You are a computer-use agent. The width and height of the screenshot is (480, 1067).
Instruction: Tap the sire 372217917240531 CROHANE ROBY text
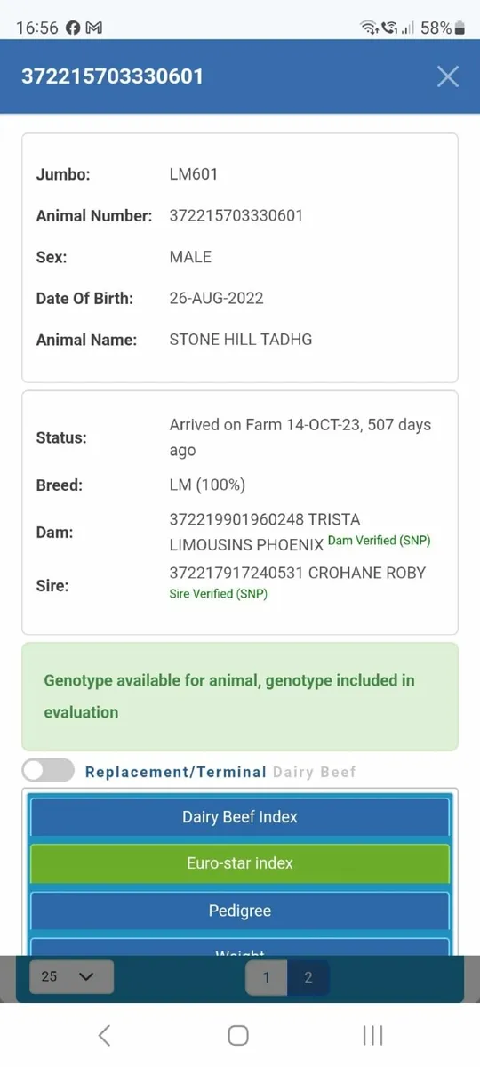298,573
